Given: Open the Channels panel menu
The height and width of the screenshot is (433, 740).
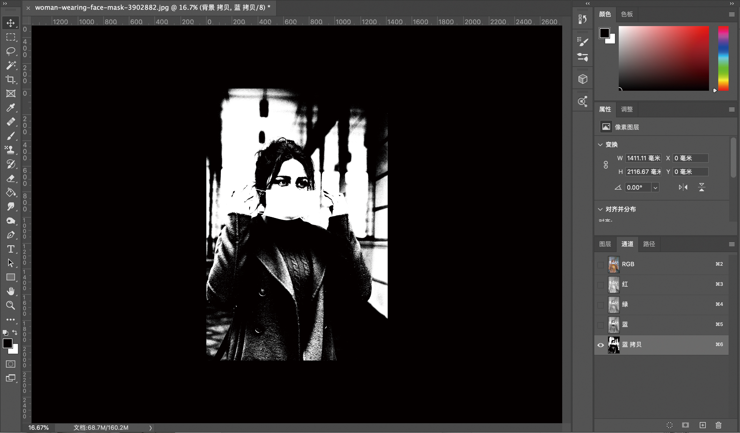Looking at the screenshot, I should click(x=732, y=244).
